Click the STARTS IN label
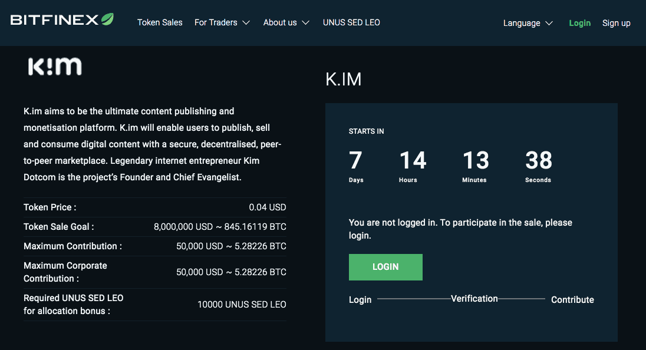Viewport: 646px width, 350px height. tap(366, 131)
